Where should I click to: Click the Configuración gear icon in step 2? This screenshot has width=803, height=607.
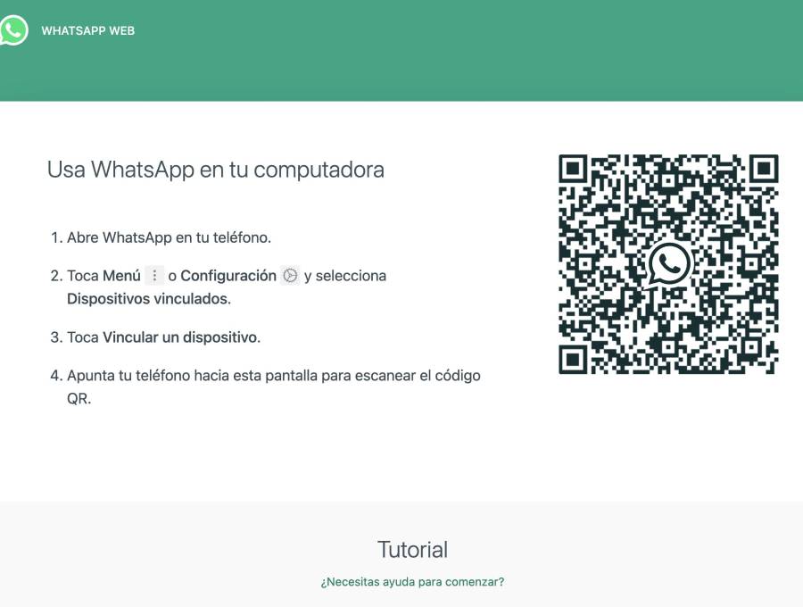290,275
